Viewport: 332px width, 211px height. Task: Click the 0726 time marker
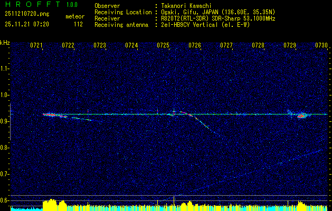195,45
